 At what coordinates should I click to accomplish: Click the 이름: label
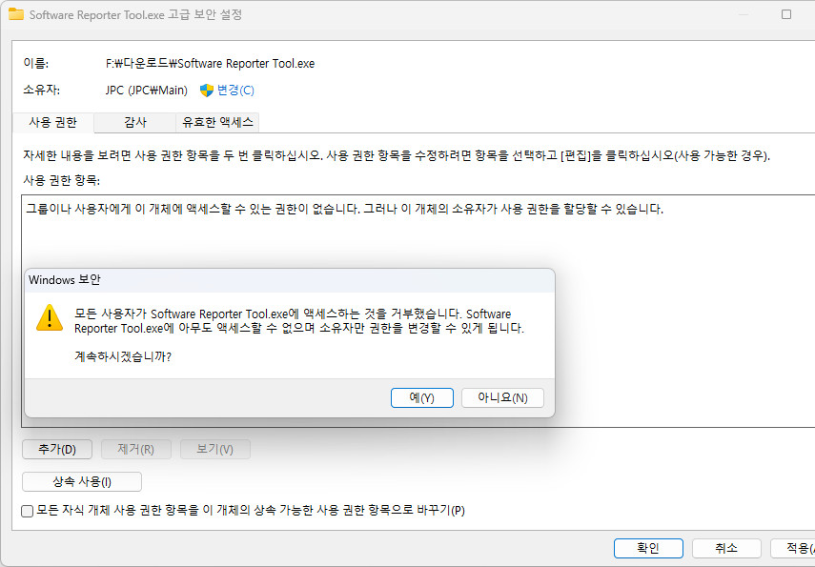click(x=36, y=64)
